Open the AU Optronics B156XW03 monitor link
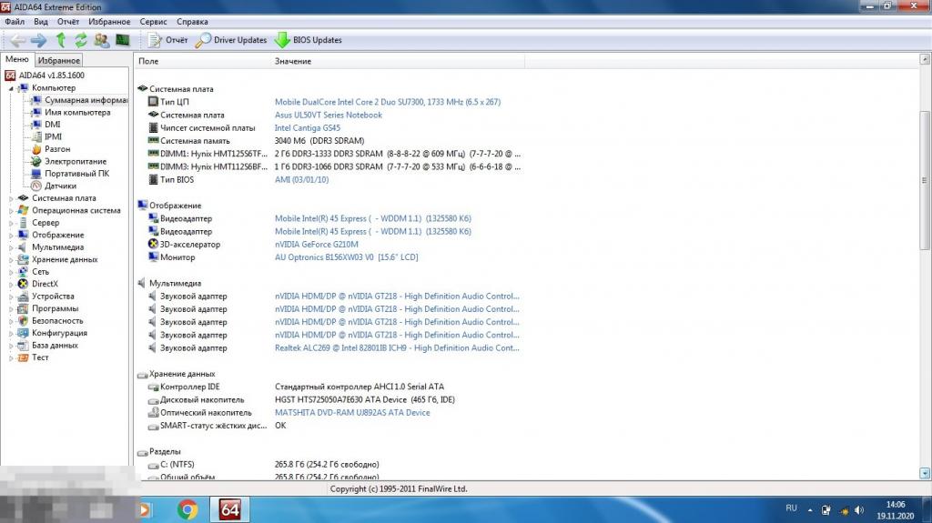 click(x=346, y=257)
